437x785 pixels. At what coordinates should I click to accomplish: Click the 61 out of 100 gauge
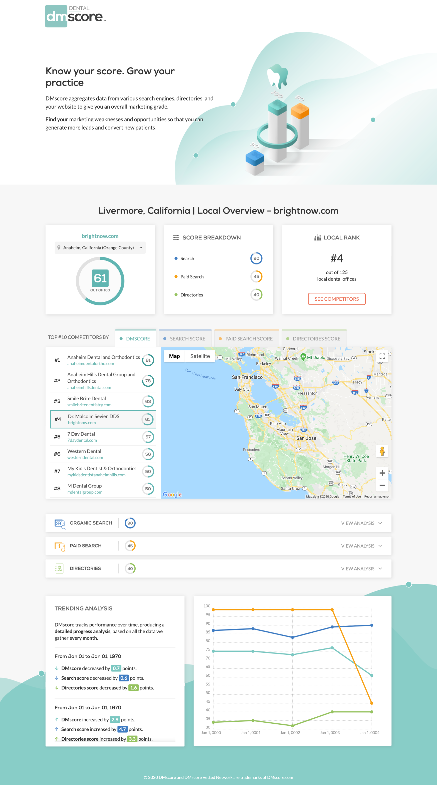point(100,281)
